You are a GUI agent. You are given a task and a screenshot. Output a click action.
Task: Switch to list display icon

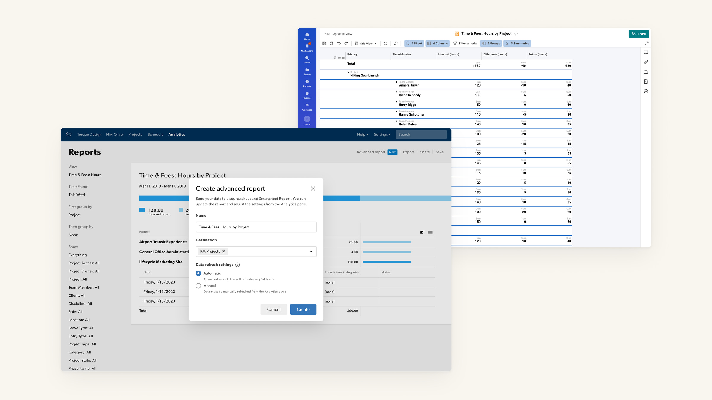[430, 232]
